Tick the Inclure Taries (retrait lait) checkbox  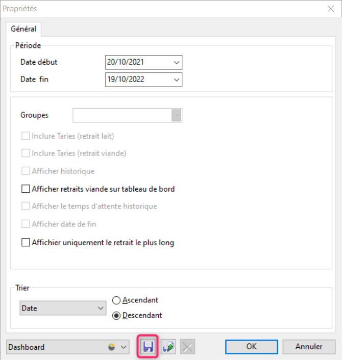pyautogui.click(x=26, y=137)
